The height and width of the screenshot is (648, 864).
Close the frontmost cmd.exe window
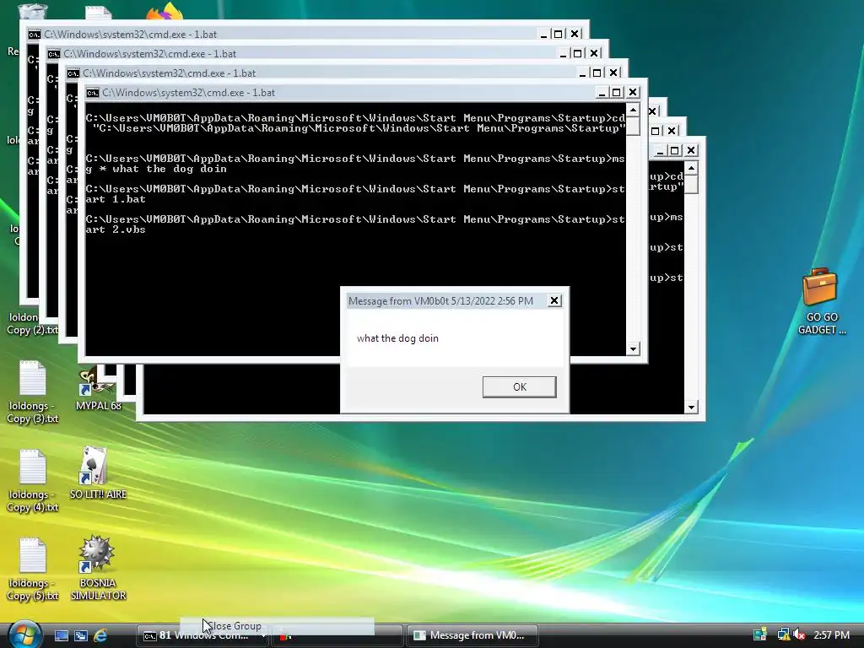tap(633, 93)
